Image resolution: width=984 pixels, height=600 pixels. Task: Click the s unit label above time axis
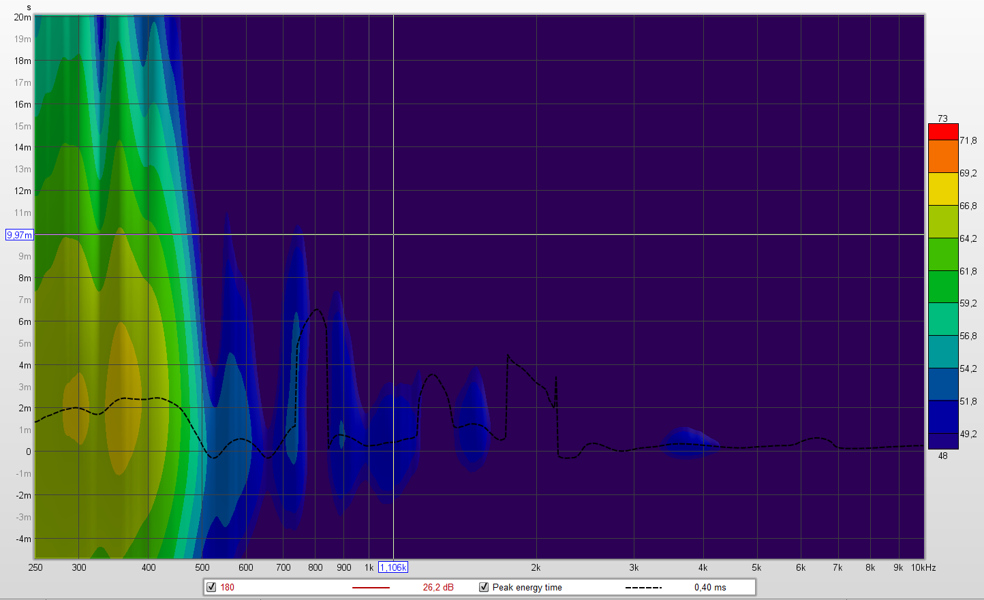point(29,7)
